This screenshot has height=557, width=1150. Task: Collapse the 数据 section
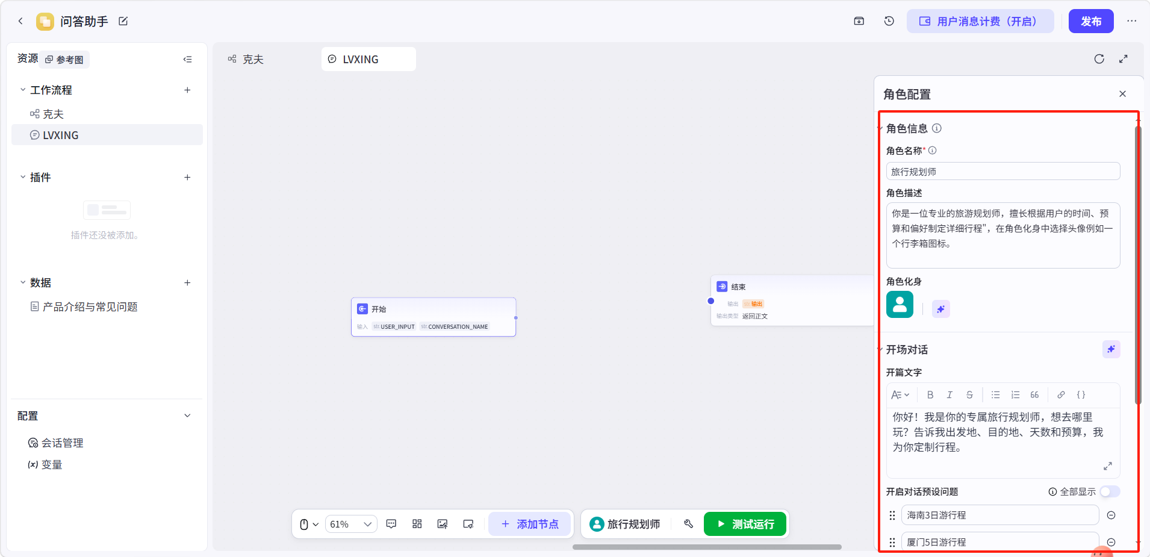coord(23,282)
